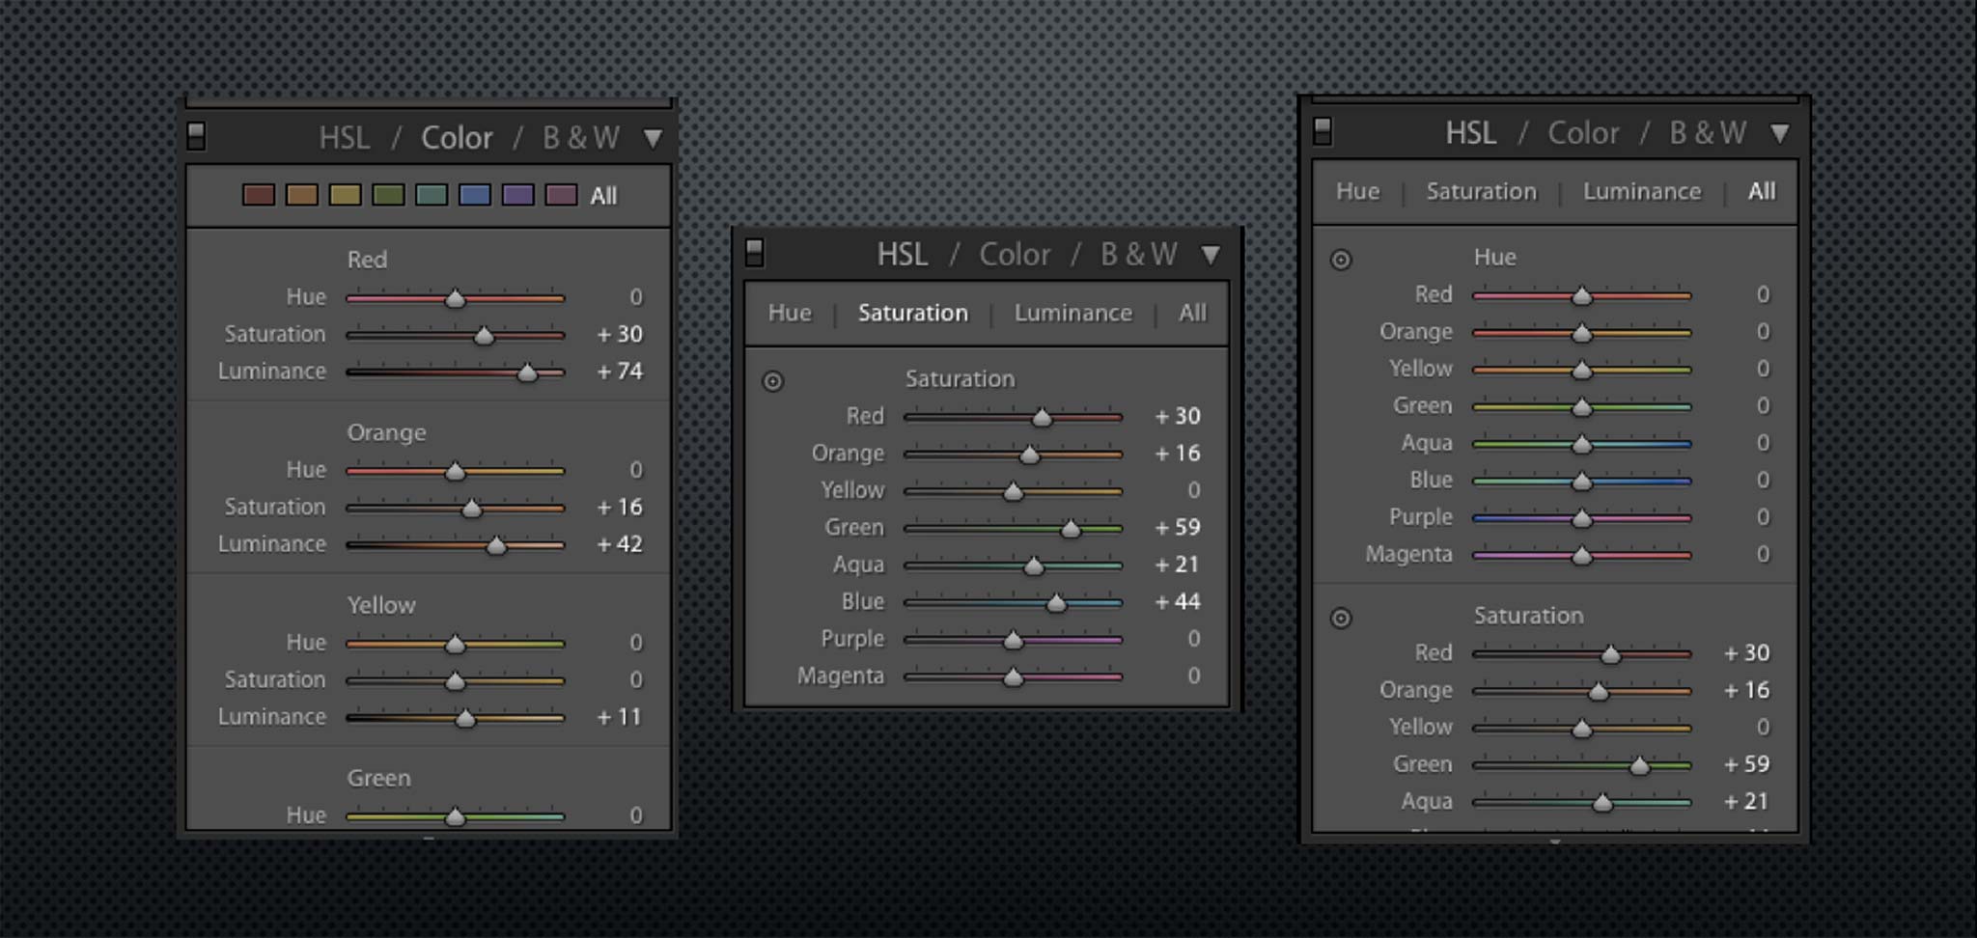
Task: Click the Red Hue slider in left panel
Action: tap(455, 298)
